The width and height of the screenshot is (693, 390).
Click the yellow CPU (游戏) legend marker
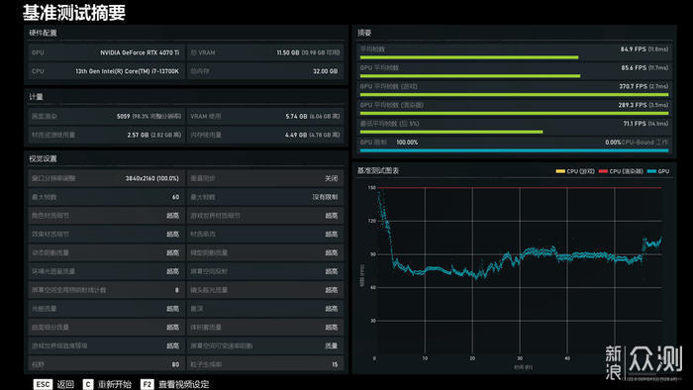point(560,171)
